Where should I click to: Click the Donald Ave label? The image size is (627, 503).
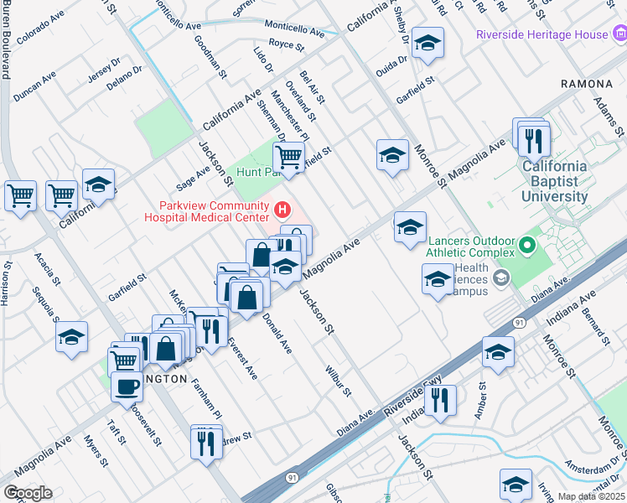point(277,333)
